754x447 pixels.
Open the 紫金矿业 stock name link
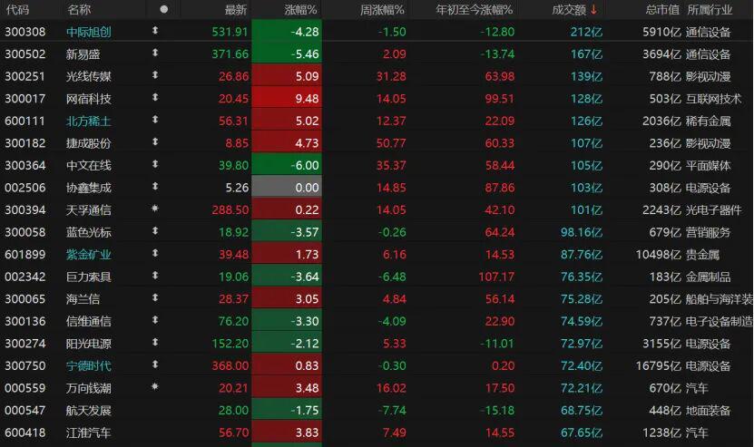89,254
